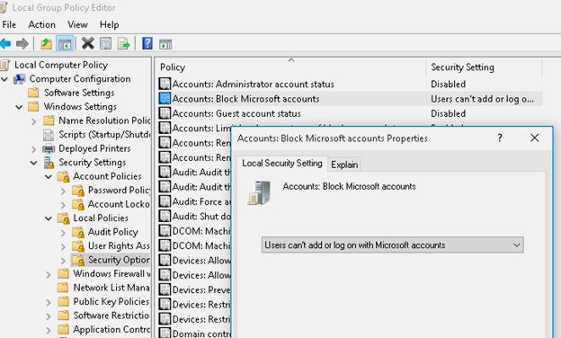Click the Block Microsoft accounts policy icon
This screenshot has width=561, height=338.
coord(165,99)
